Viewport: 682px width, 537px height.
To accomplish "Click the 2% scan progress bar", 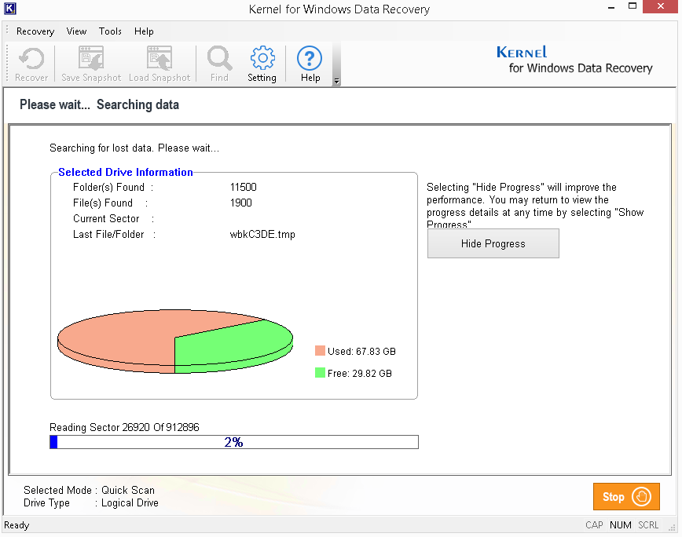I will click(234, 442).
